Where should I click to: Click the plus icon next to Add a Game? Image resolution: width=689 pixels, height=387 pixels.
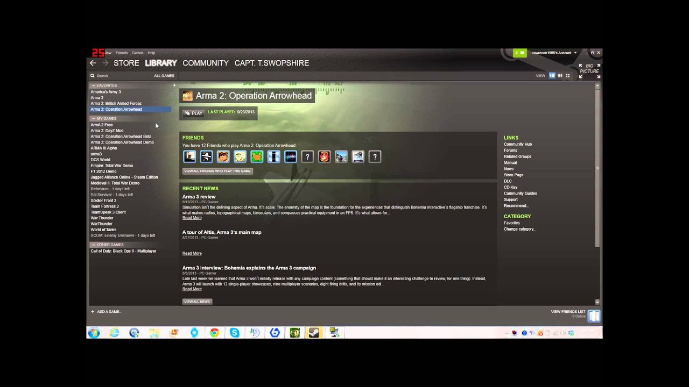pyautogui.click(x=93, y=312)
